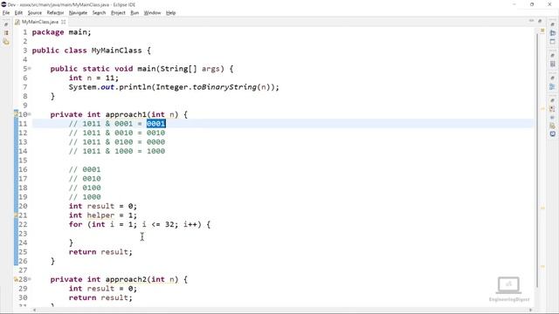Click 'approach1' method name on line 10
The height and width of the screenshot is (314, 559).
click(126, 114)
